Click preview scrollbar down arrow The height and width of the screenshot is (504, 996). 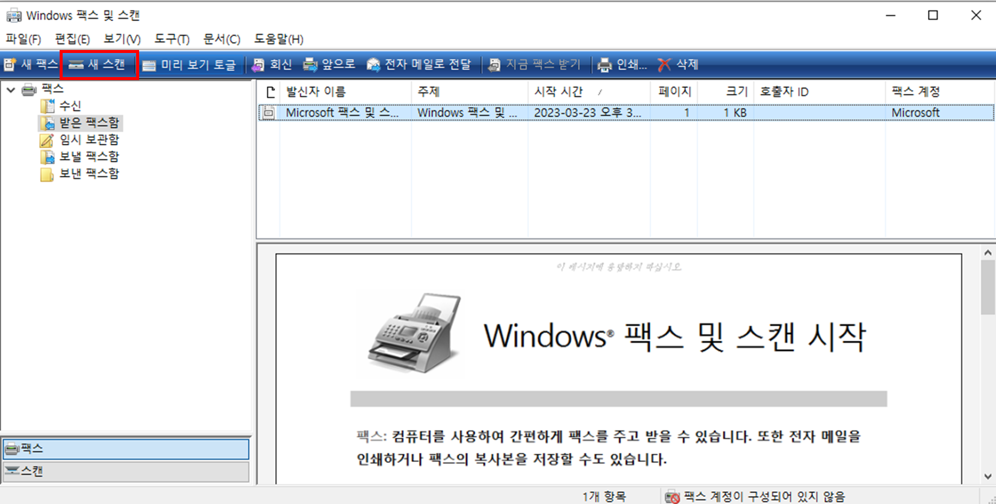(x=988, y=476)
